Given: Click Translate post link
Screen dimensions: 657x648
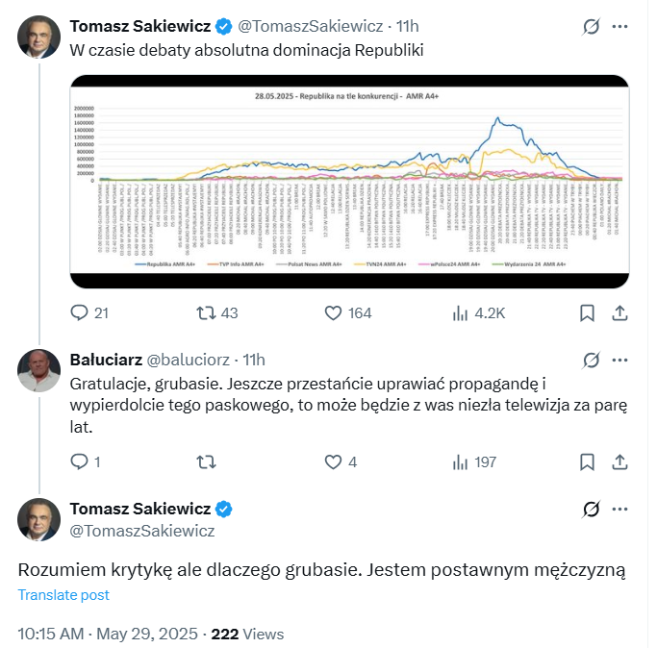Looking at the screenshot, I should coord(63,595).
